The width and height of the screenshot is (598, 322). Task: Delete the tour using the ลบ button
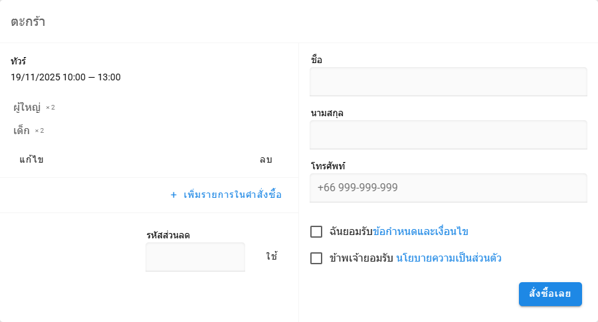coord(266,160)
